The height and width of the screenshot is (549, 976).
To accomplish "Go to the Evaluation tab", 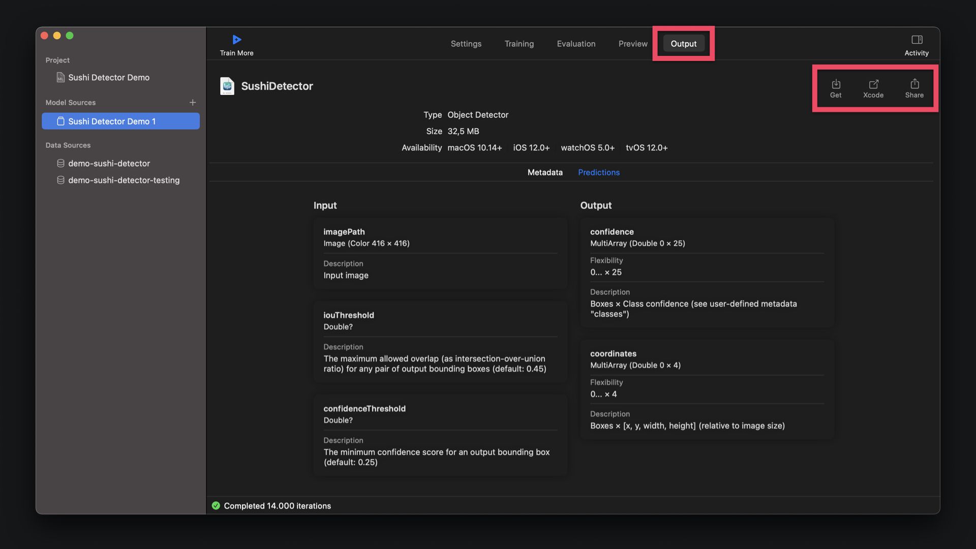I will (x=576, y=44).
